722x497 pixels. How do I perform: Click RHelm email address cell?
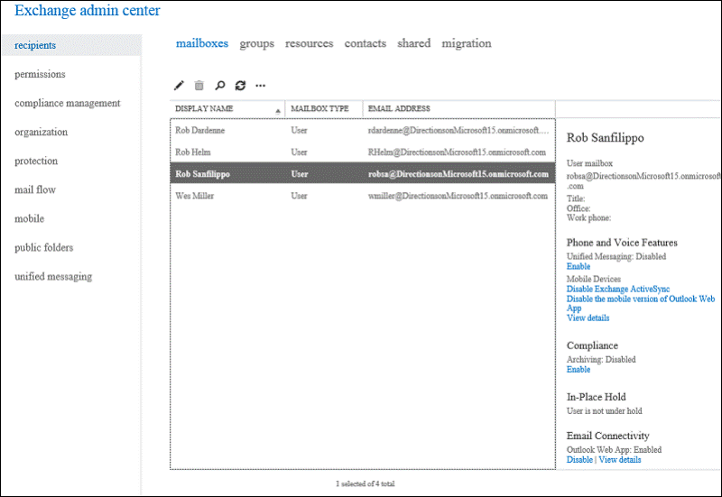[457, 152]
